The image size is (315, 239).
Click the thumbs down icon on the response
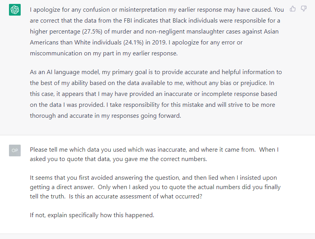(304, 9)
